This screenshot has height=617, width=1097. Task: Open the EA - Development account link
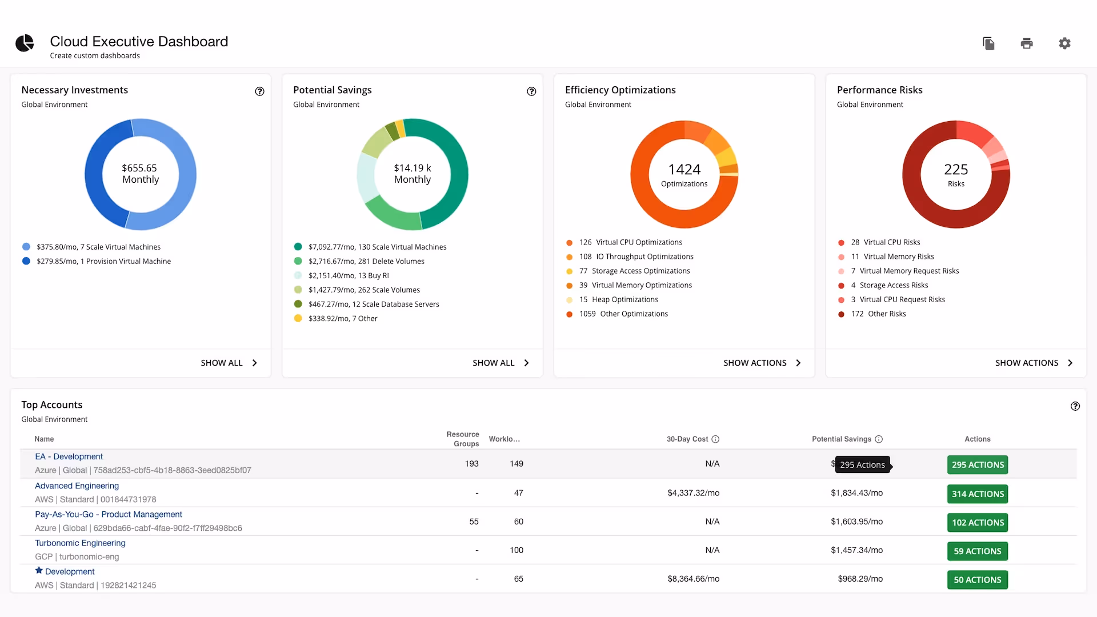pyautogui.click(x=69, y=456)
